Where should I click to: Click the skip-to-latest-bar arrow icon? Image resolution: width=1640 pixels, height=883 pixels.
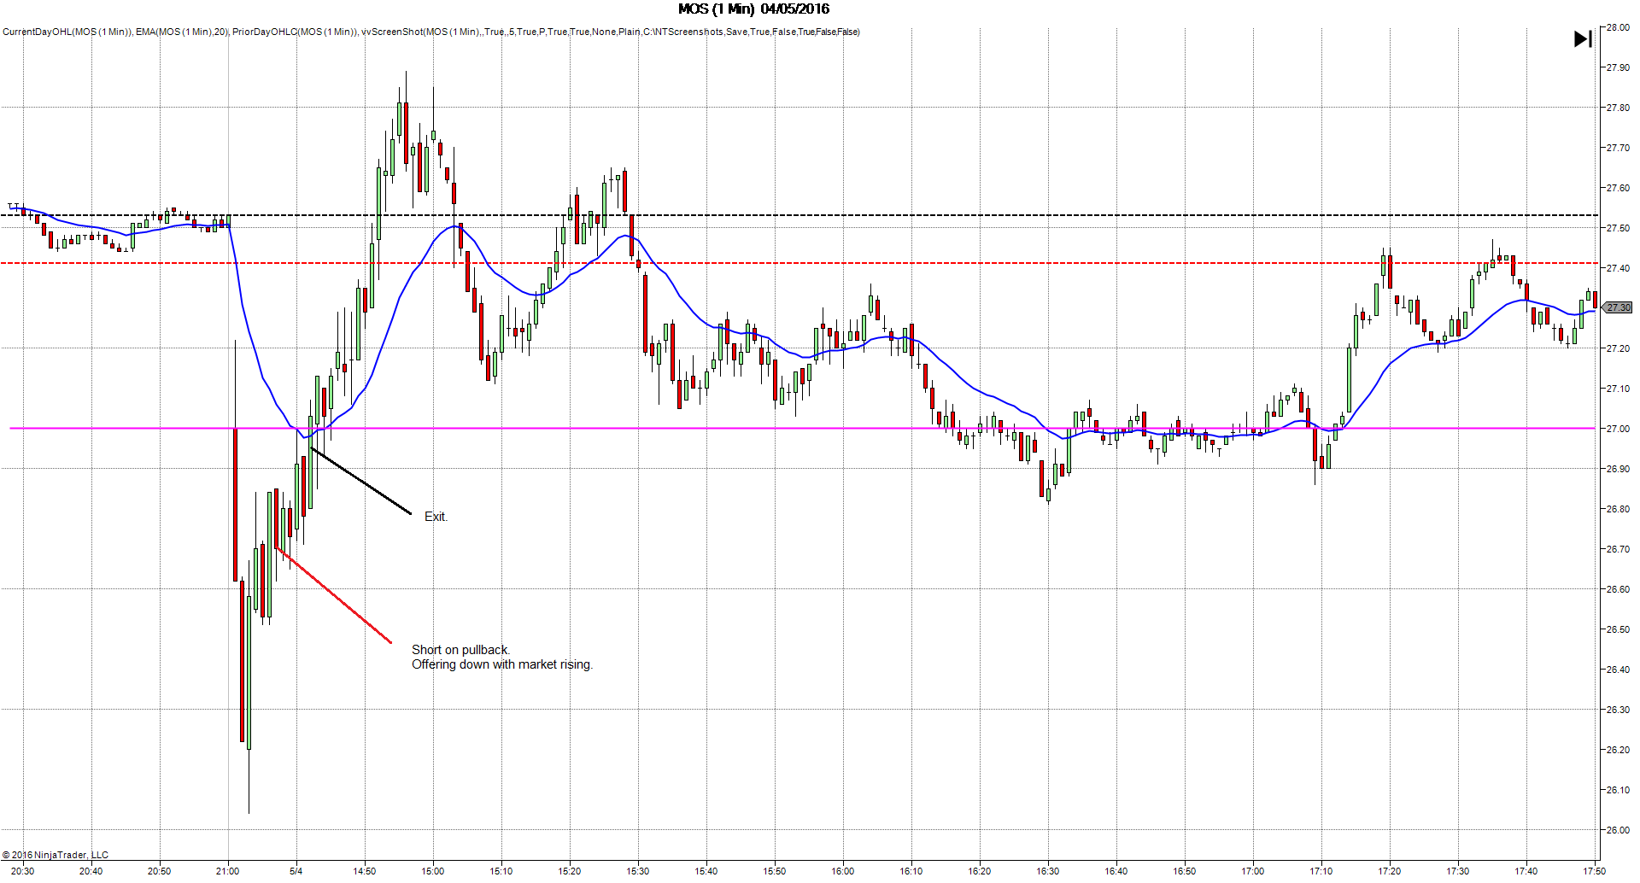pos(1583,39)
